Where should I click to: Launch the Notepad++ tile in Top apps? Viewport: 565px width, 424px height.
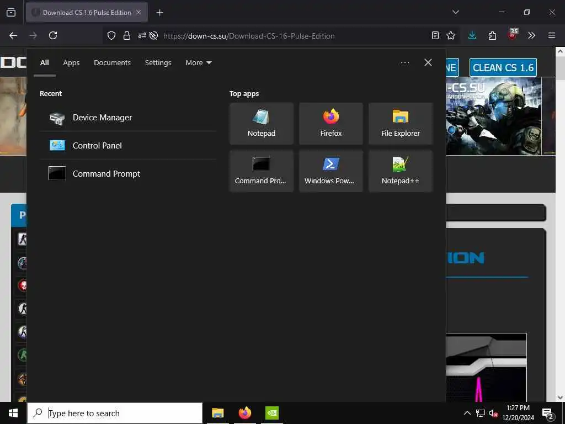(401, 171)
